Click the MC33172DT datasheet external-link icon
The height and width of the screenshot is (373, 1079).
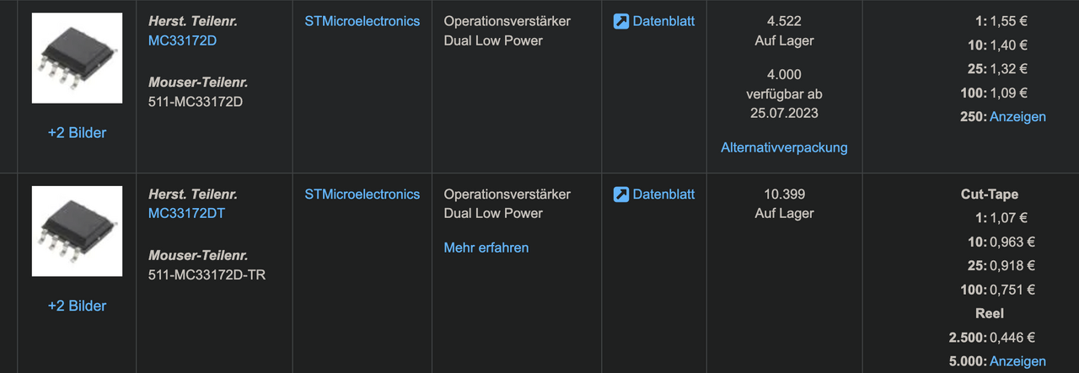[621, 194]
